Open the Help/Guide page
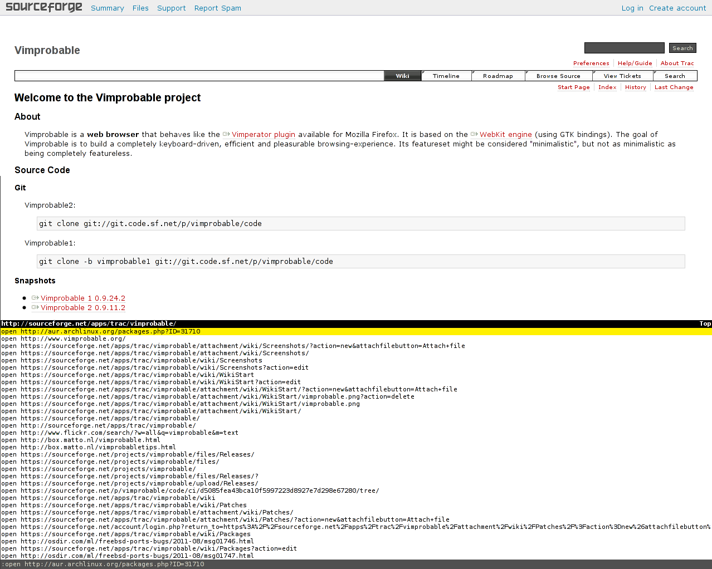 coord(635,63)
